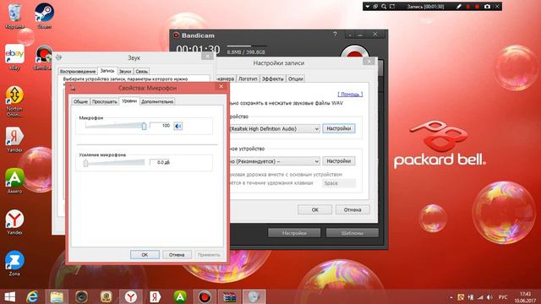The width and height of the screenshot is (541, 304).
Task: Open Воспроизведение tab in Звук window
Action: [78, 71]
